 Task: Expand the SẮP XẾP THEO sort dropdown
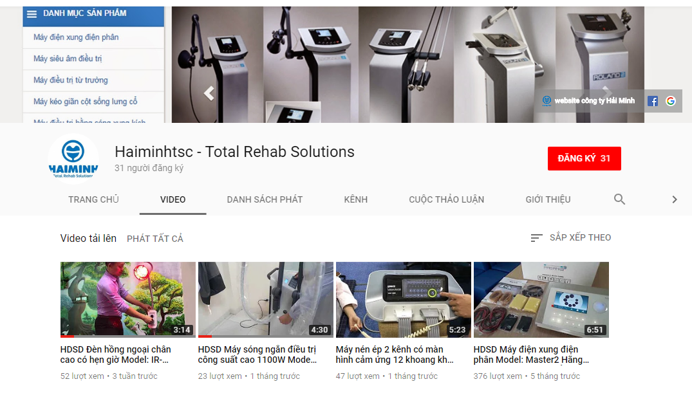pyautogui.click(x=571, y=237)
